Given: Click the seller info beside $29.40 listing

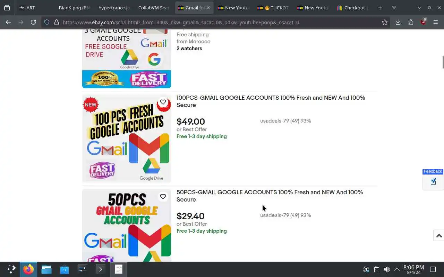Looking at the screenshot, I should click(285, 215).
